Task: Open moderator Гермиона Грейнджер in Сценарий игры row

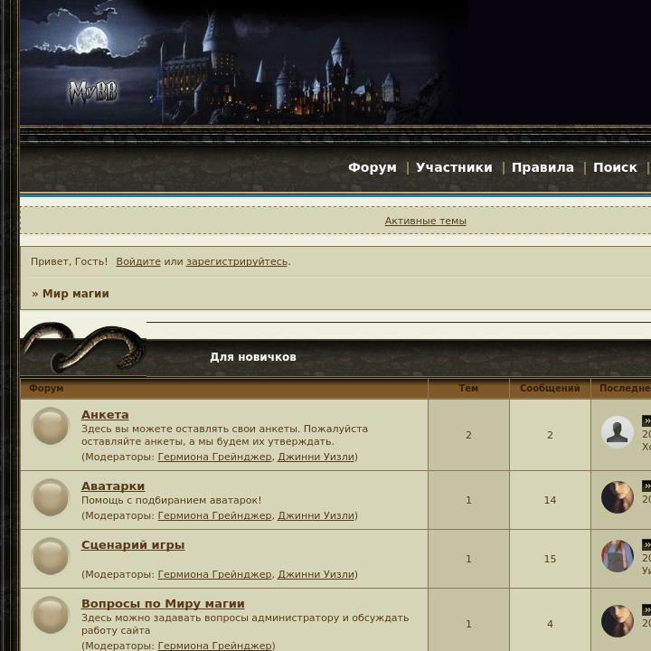Action: (214, 574)
